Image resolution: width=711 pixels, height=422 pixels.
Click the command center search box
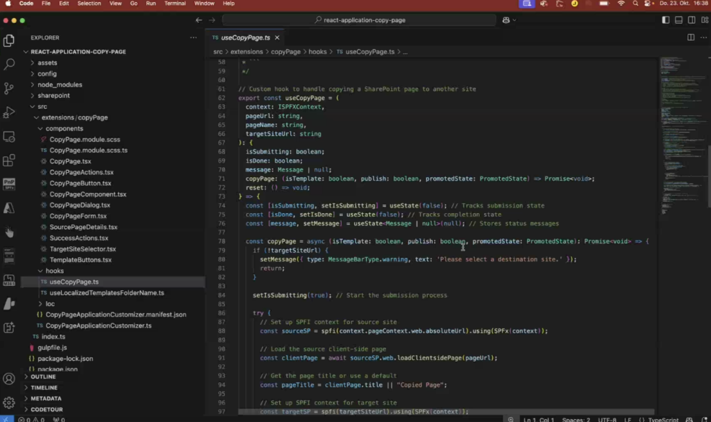tap(359, 20)
